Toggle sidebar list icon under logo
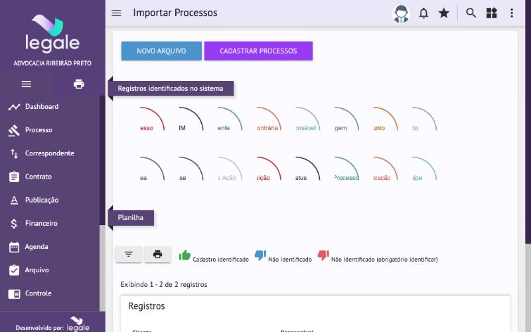This screenshot has width=531, height=332. point(26,84)
